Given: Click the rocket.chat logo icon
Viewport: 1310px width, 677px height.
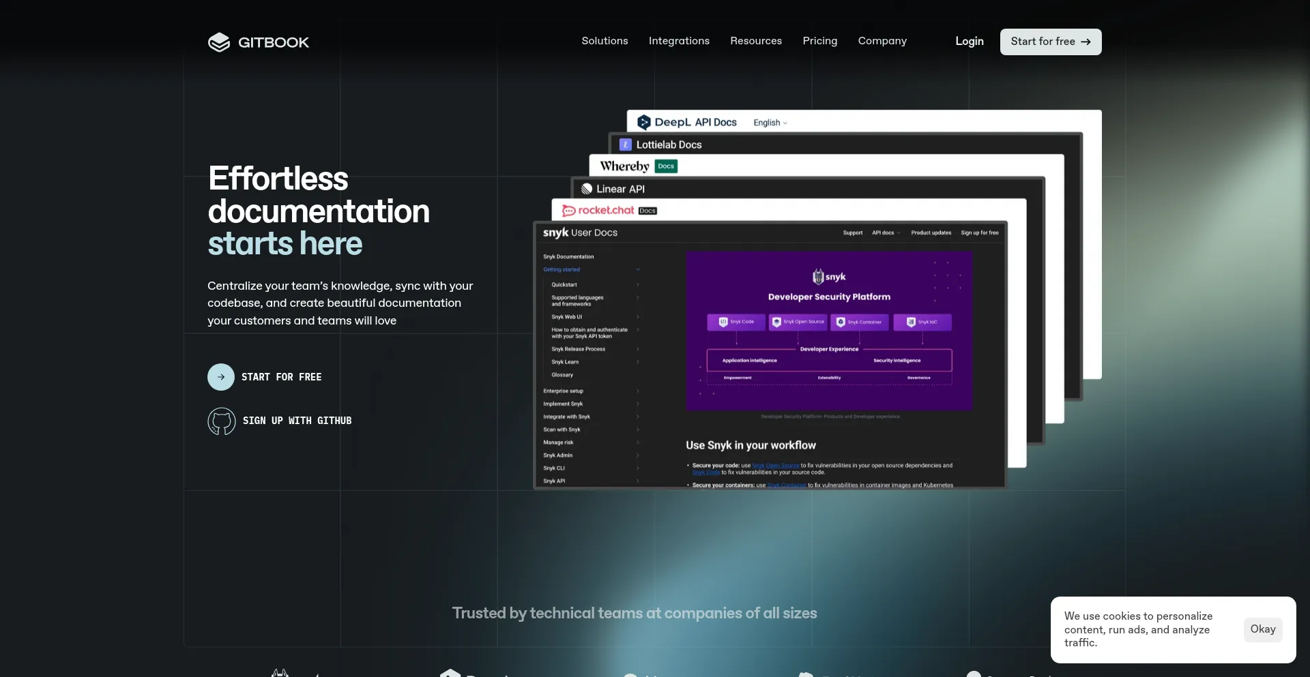Looking at the screenshot, I should (x=568, y=211).
